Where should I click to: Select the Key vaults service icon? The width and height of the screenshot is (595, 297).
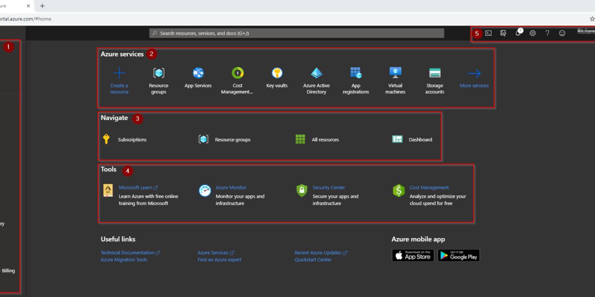click(x=277, y=73)
